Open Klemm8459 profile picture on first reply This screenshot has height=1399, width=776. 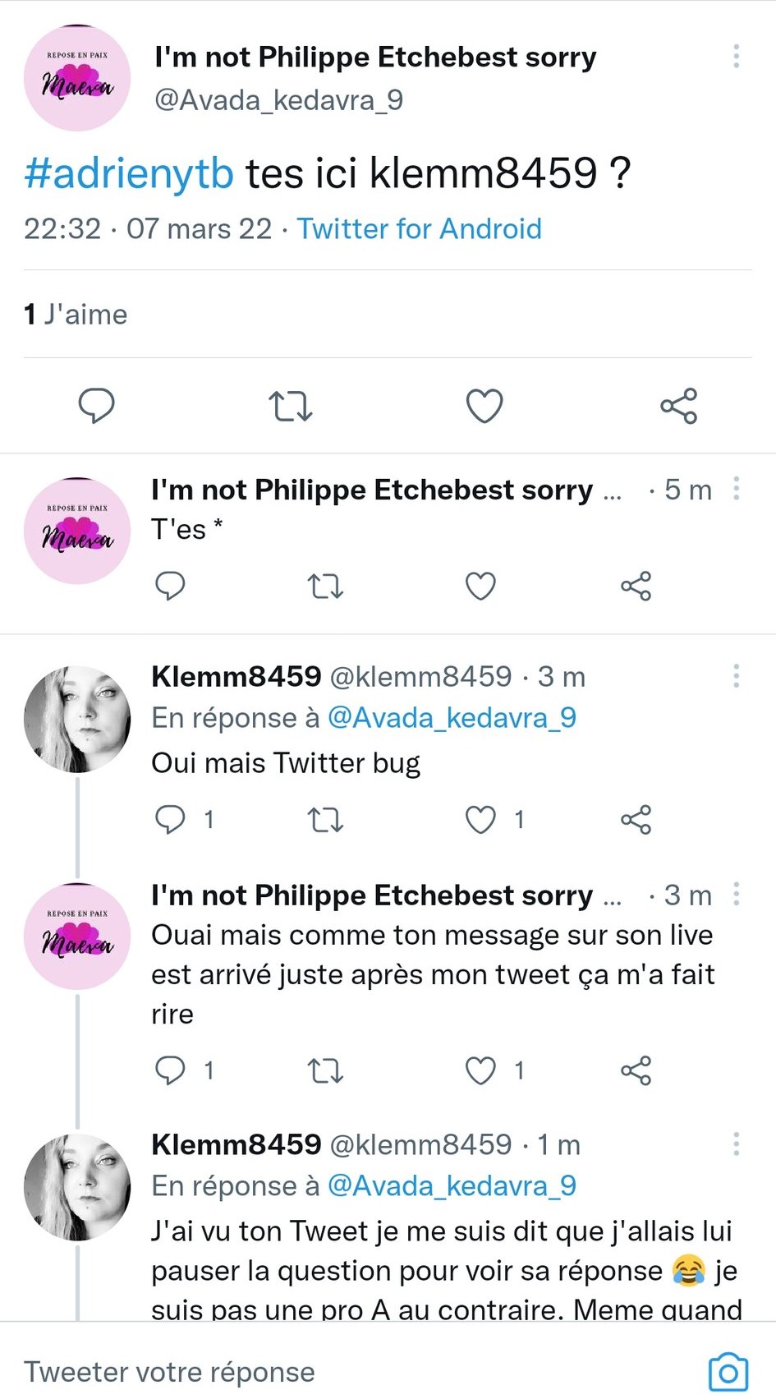(77, 719)
